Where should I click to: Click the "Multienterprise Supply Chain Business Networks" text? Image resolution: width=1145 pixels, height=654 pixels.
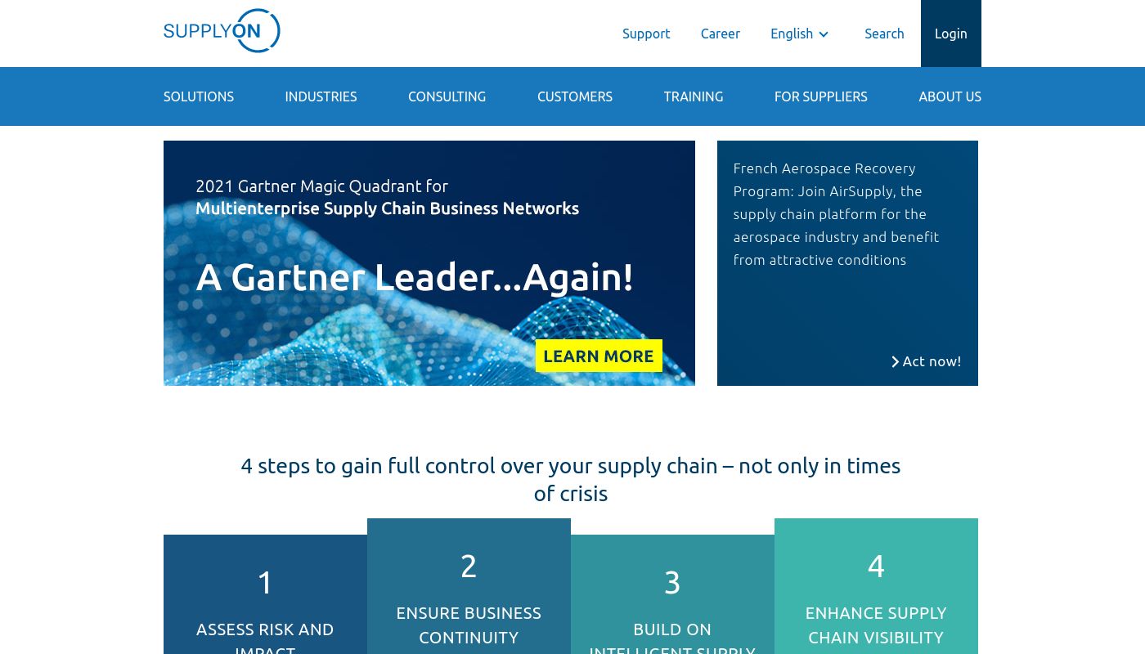[387, 208]
